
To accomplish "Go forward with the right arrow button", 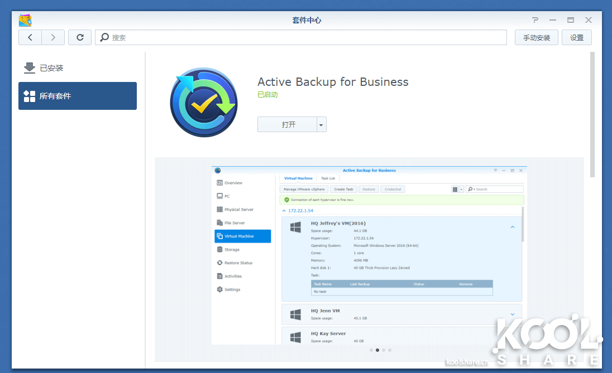I will pos(53,37).
